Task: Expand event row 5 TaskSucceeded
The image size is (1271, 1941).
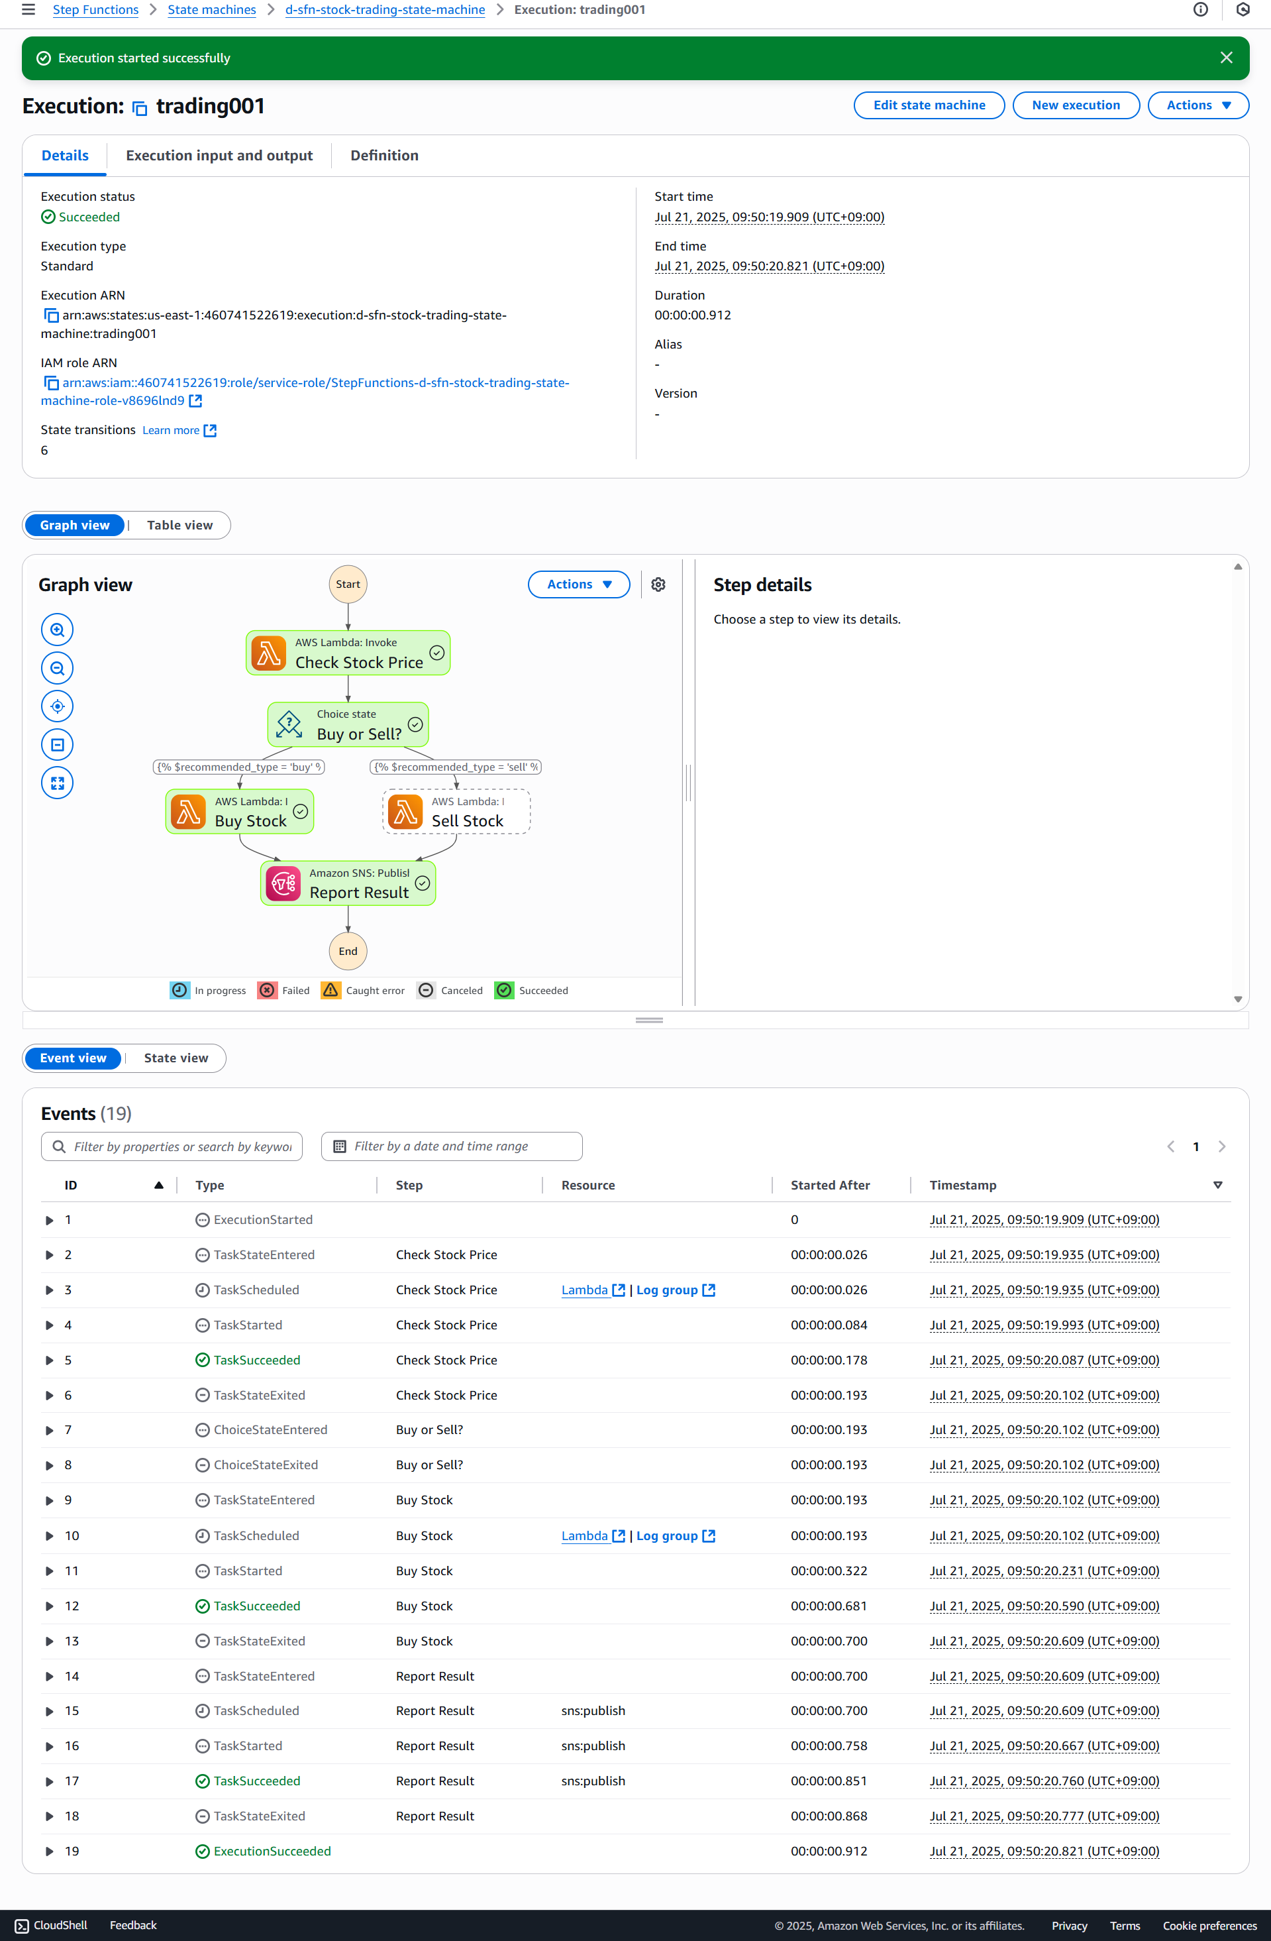Action: [x=50, y=1360]
